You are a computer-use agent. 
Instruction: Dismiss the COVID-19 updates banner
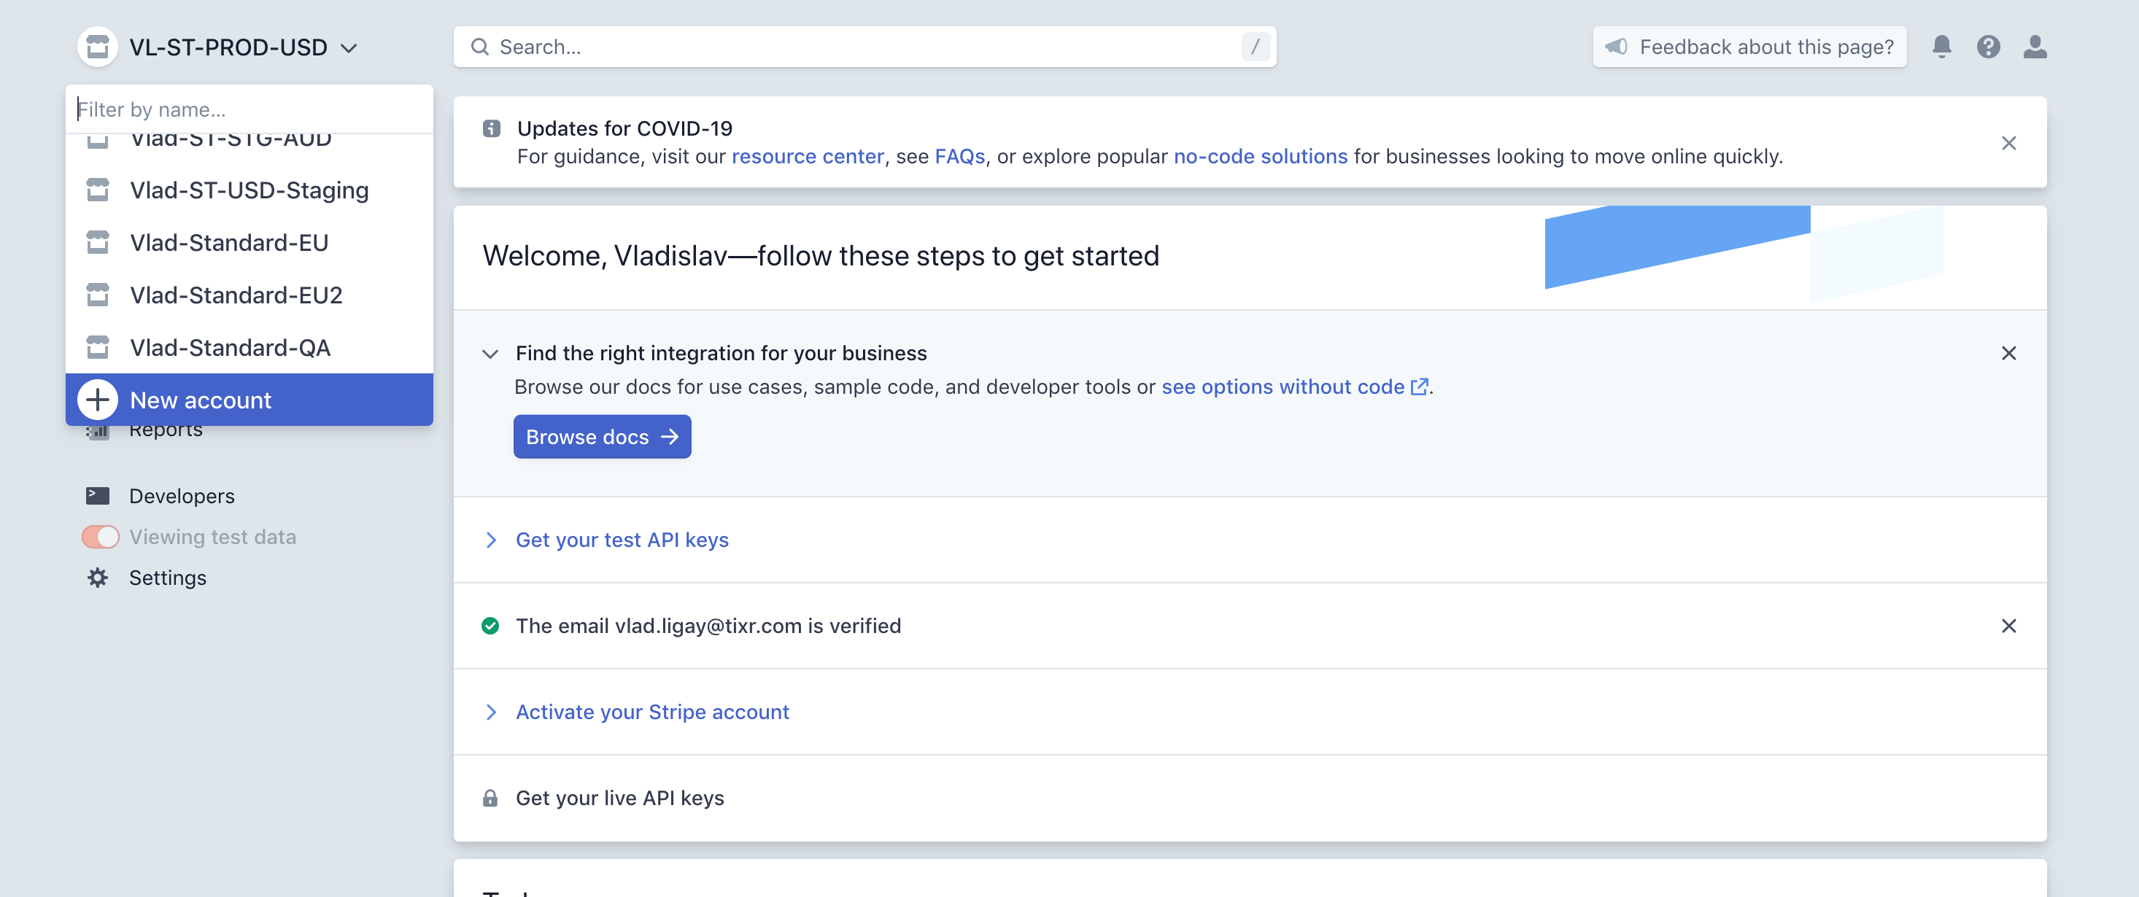2008,143
